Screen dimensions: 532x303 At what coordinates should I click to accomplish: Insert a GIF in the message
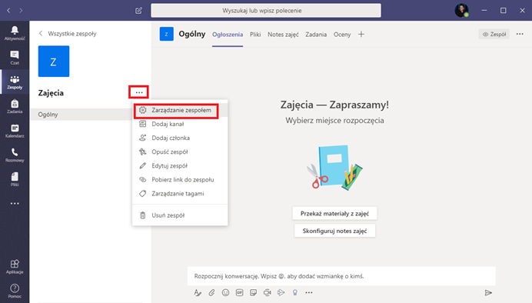[240, 292]
